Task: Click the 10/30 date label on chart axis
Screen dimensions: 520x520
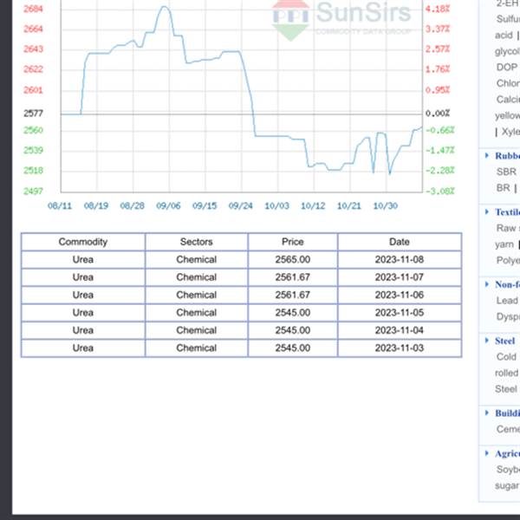Action: click(x=386, y=206)
